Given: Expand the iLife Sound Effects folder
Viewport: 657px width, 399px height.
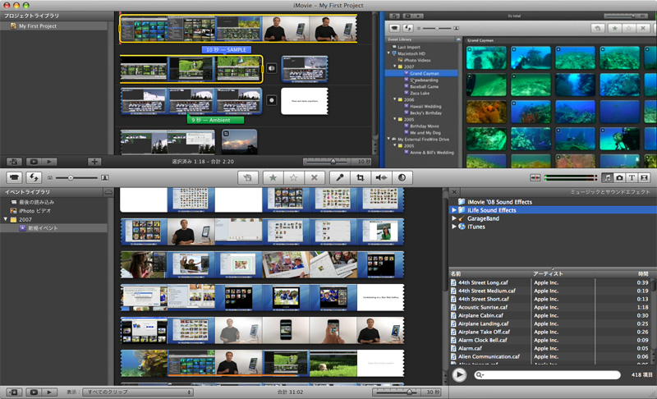Looking at the screenshot, I should pos(454,210).
